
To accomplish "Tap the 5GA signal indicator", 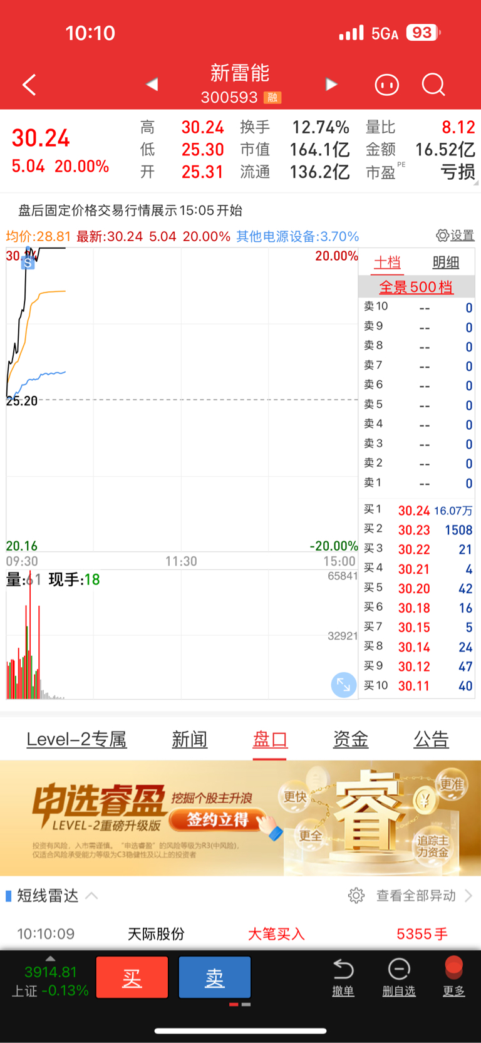I will point(385,33).
